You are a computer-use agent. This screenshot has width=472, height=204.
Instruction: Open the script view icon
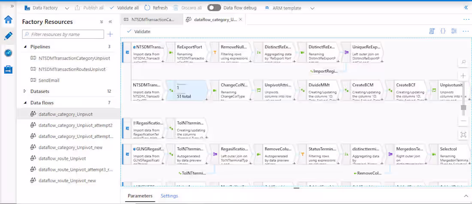coord(432,31)
